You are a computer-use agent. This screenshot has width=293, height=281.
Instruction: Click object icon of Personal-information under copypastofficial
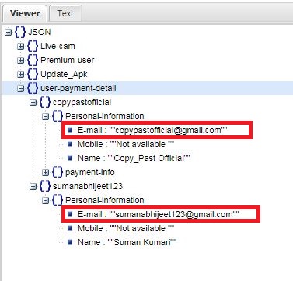click(x=58, y=116)
